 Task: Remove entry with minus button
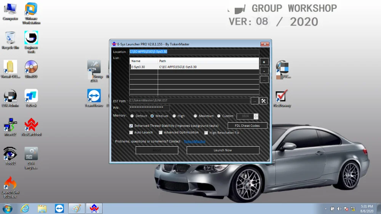[264, 71]
